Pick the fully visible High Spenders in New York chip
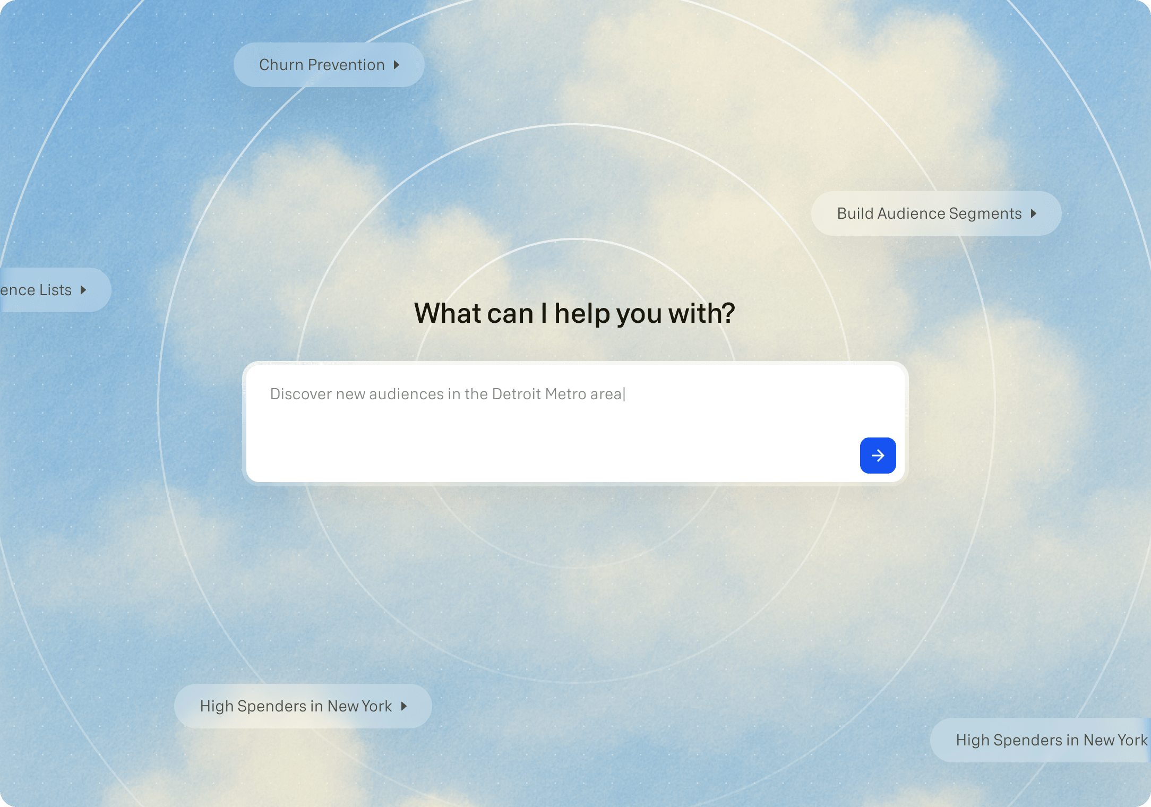This screenshot has width=1151, height=807. click(303, 706)
